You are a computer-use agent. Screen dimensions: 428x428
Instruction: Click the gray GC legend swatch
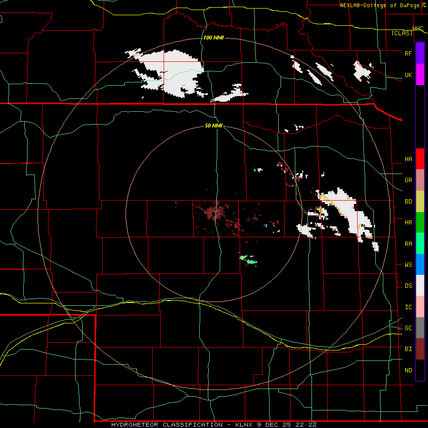tap(420, 328)
